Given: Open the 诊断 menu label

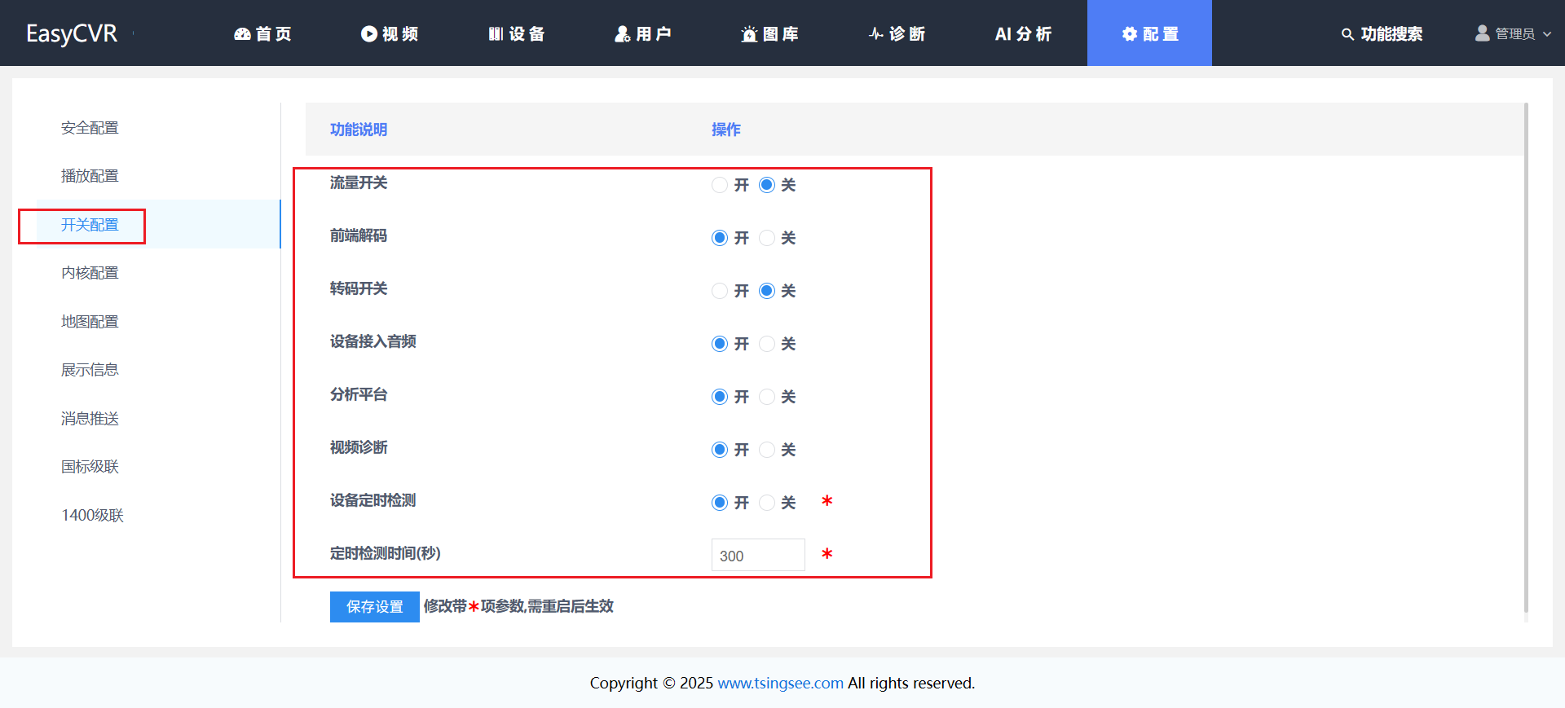Looking at the screenshot, I should (907, 33).
